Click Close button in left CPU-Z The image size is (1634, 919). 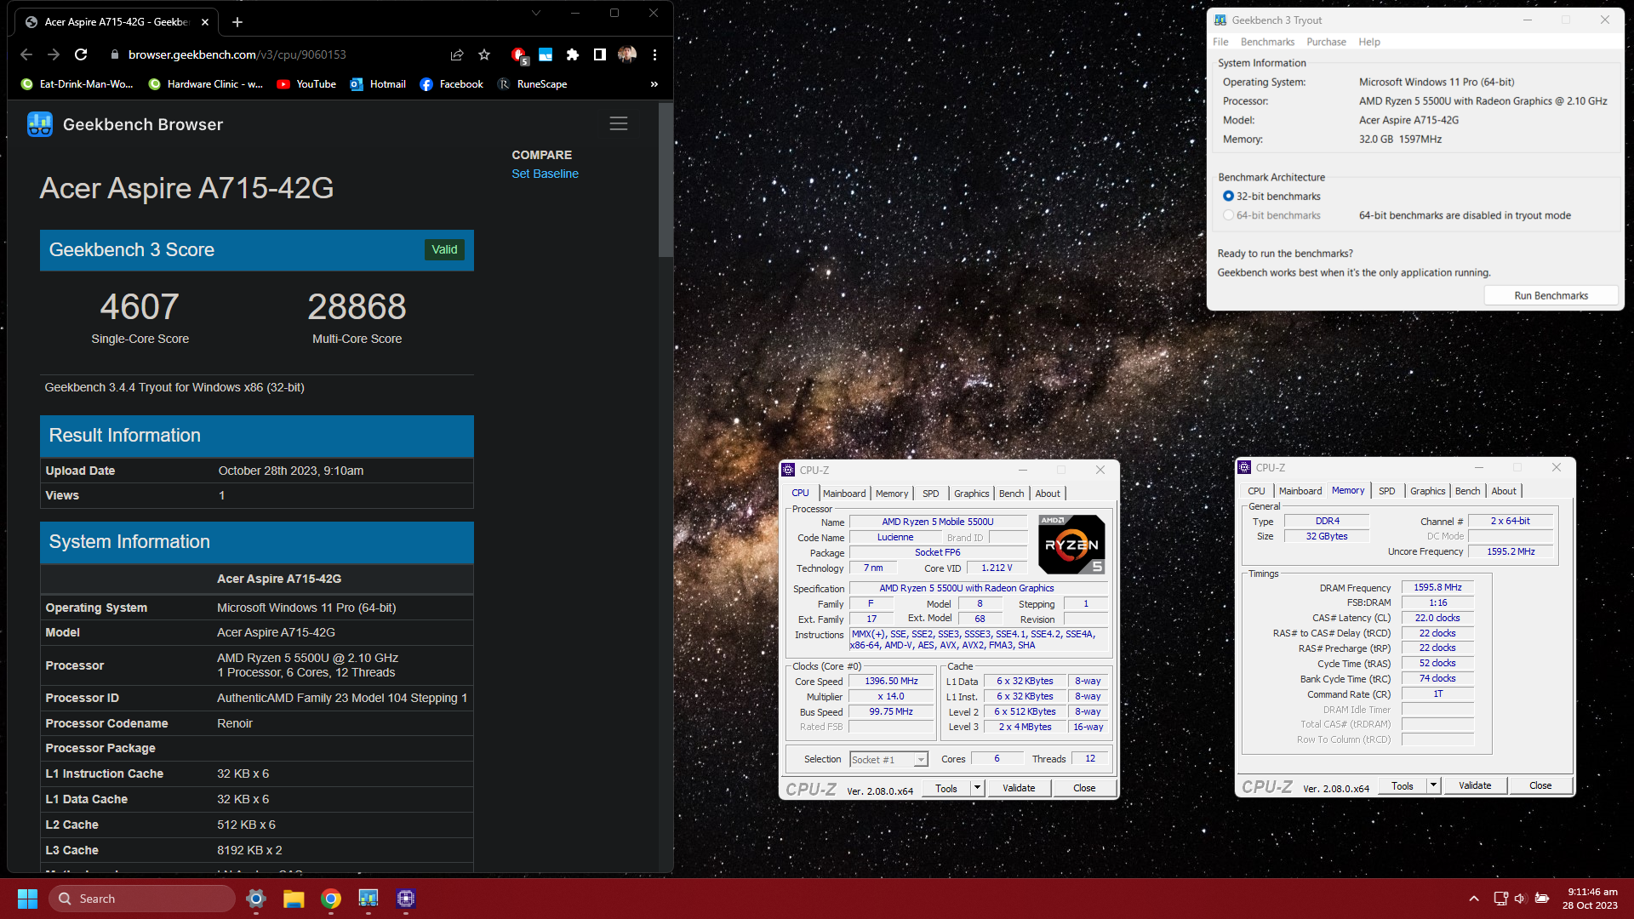1083,788
